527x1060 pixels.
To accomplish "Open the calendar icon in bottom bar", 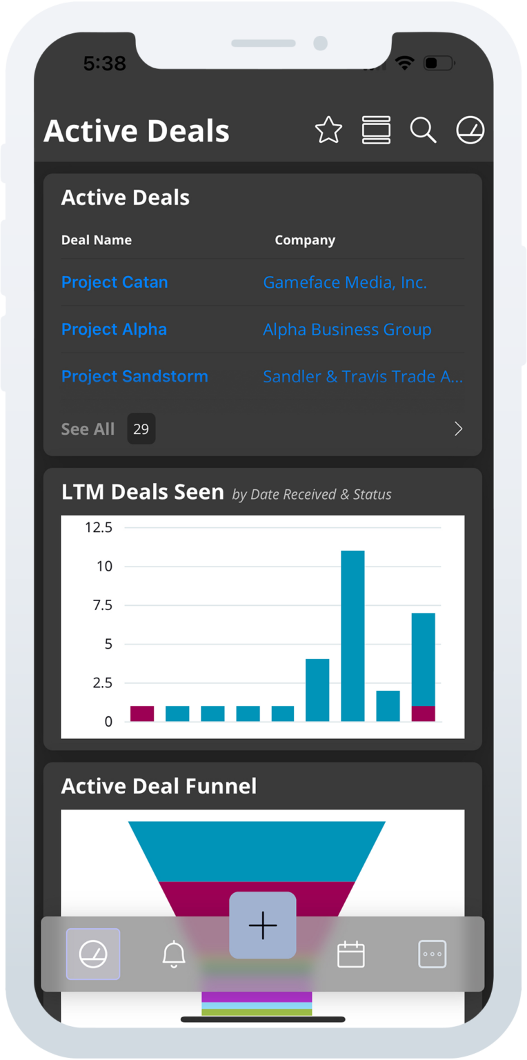I will click(351, 954).
